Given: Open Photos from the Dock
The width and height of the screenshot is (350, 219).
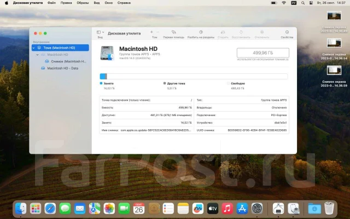Looking at the screenshot, I should [x=109, y=208].
